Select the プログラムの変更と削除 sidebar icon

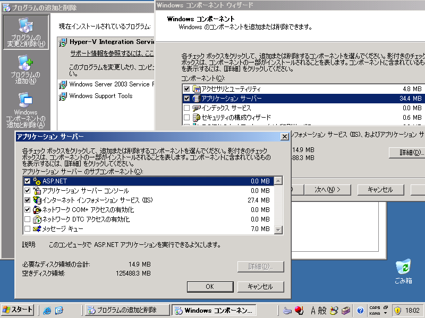[25, 32]
